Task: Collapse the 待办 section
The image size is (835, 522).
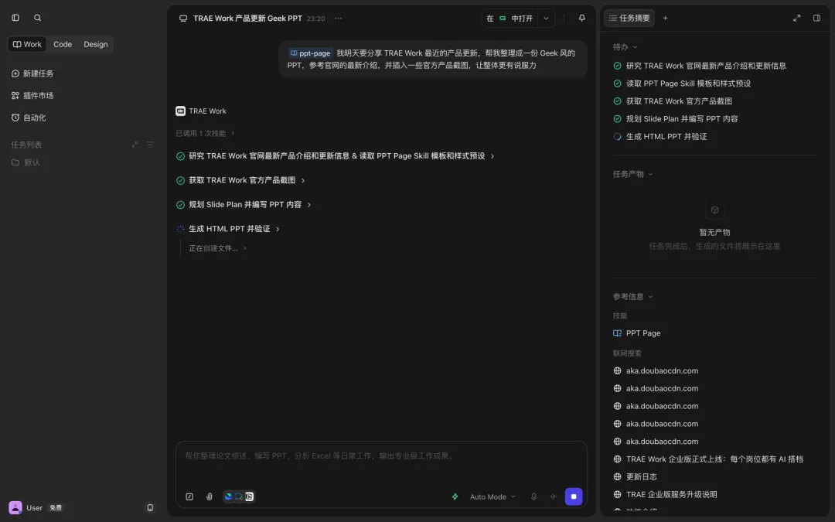Action: tap(625, 47)
